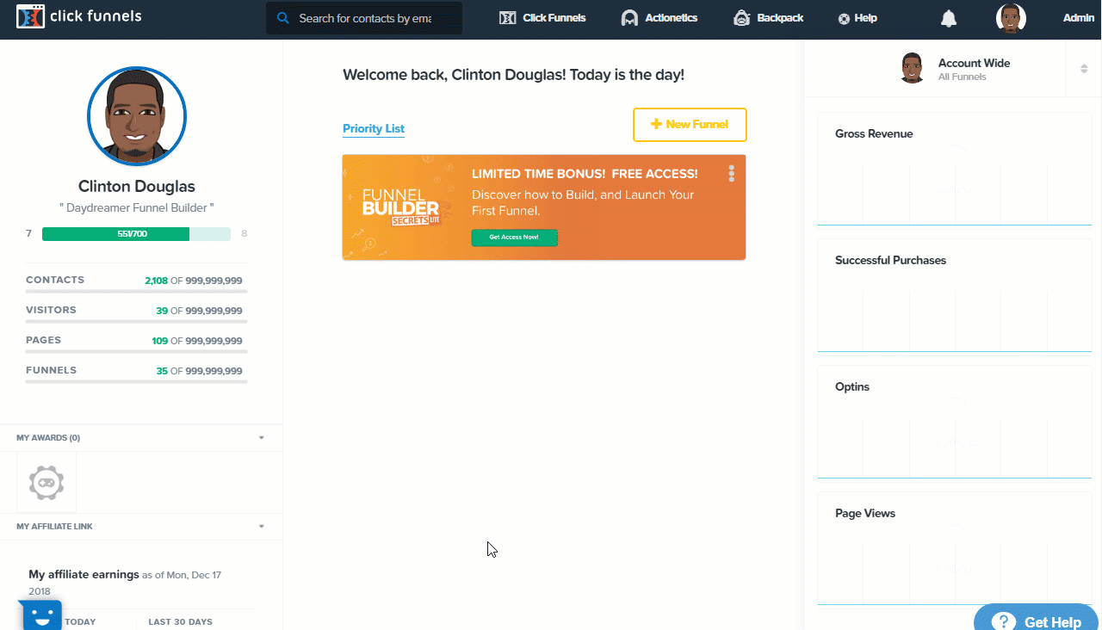Open the Actionetics menu
The width and height of the screenshot is (1102, 630).
point(659,18)
